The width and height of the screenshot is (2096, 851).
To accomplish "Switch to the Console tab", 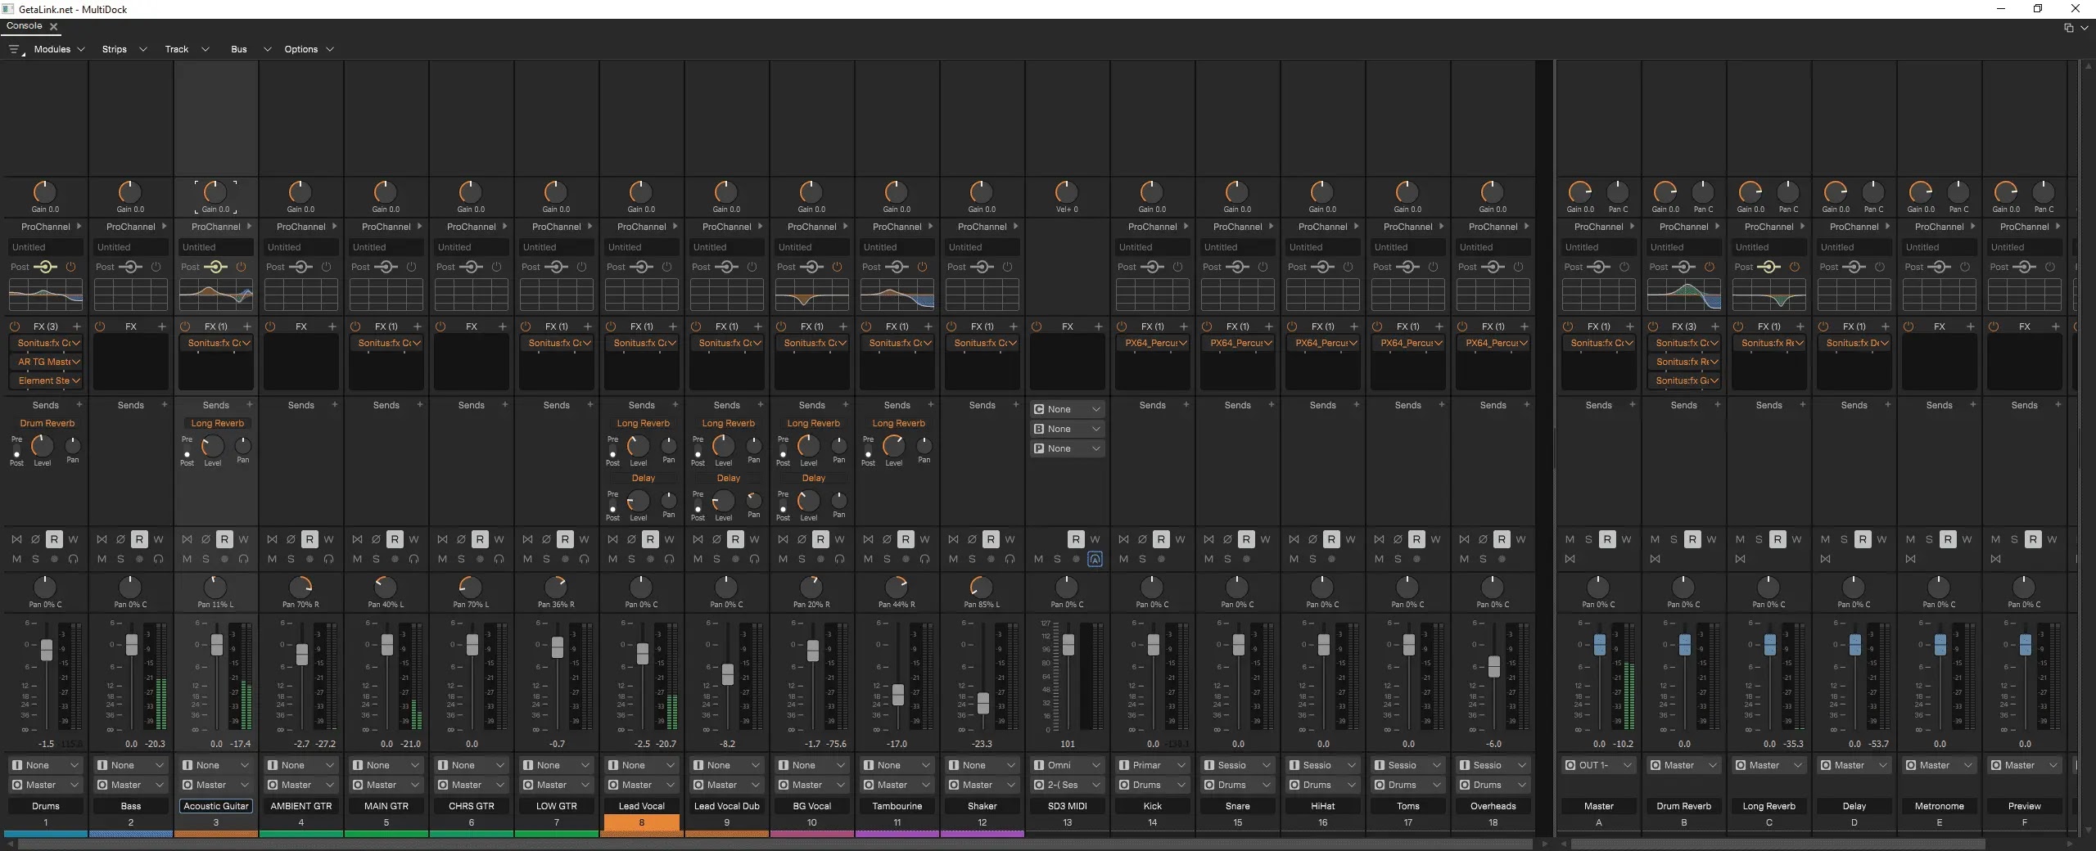I will [x=23, y=25].
